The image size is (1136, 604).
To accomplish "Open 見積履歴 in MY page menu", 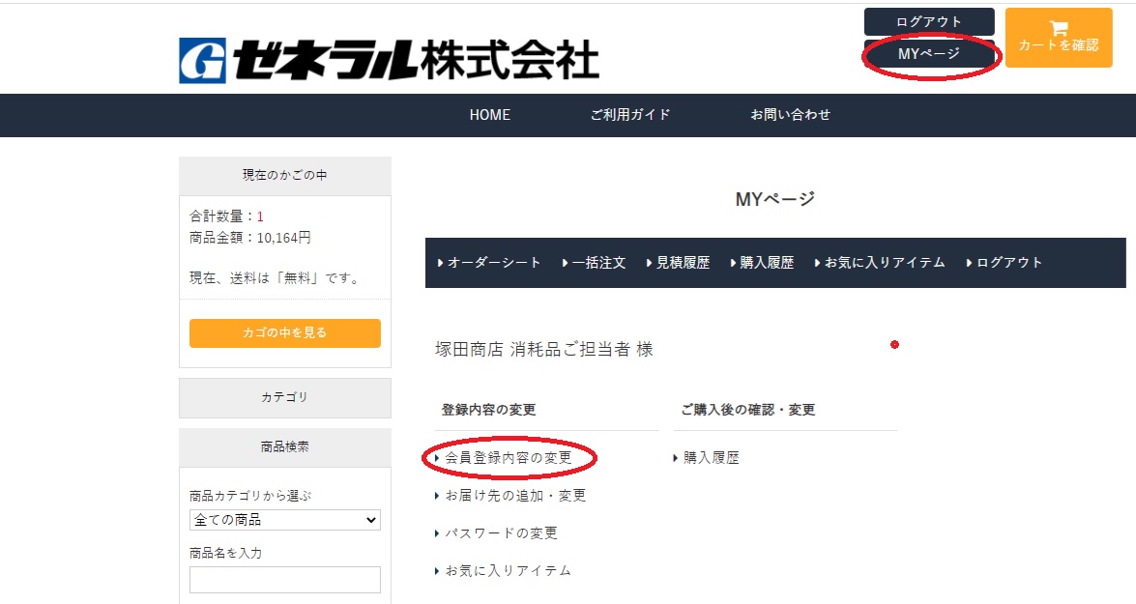I will 682,263.
